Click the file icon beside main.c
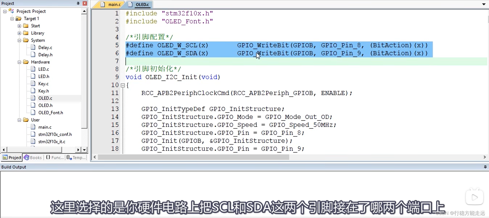The width and height of the screenshot is (489, 218). coord(33,127)
